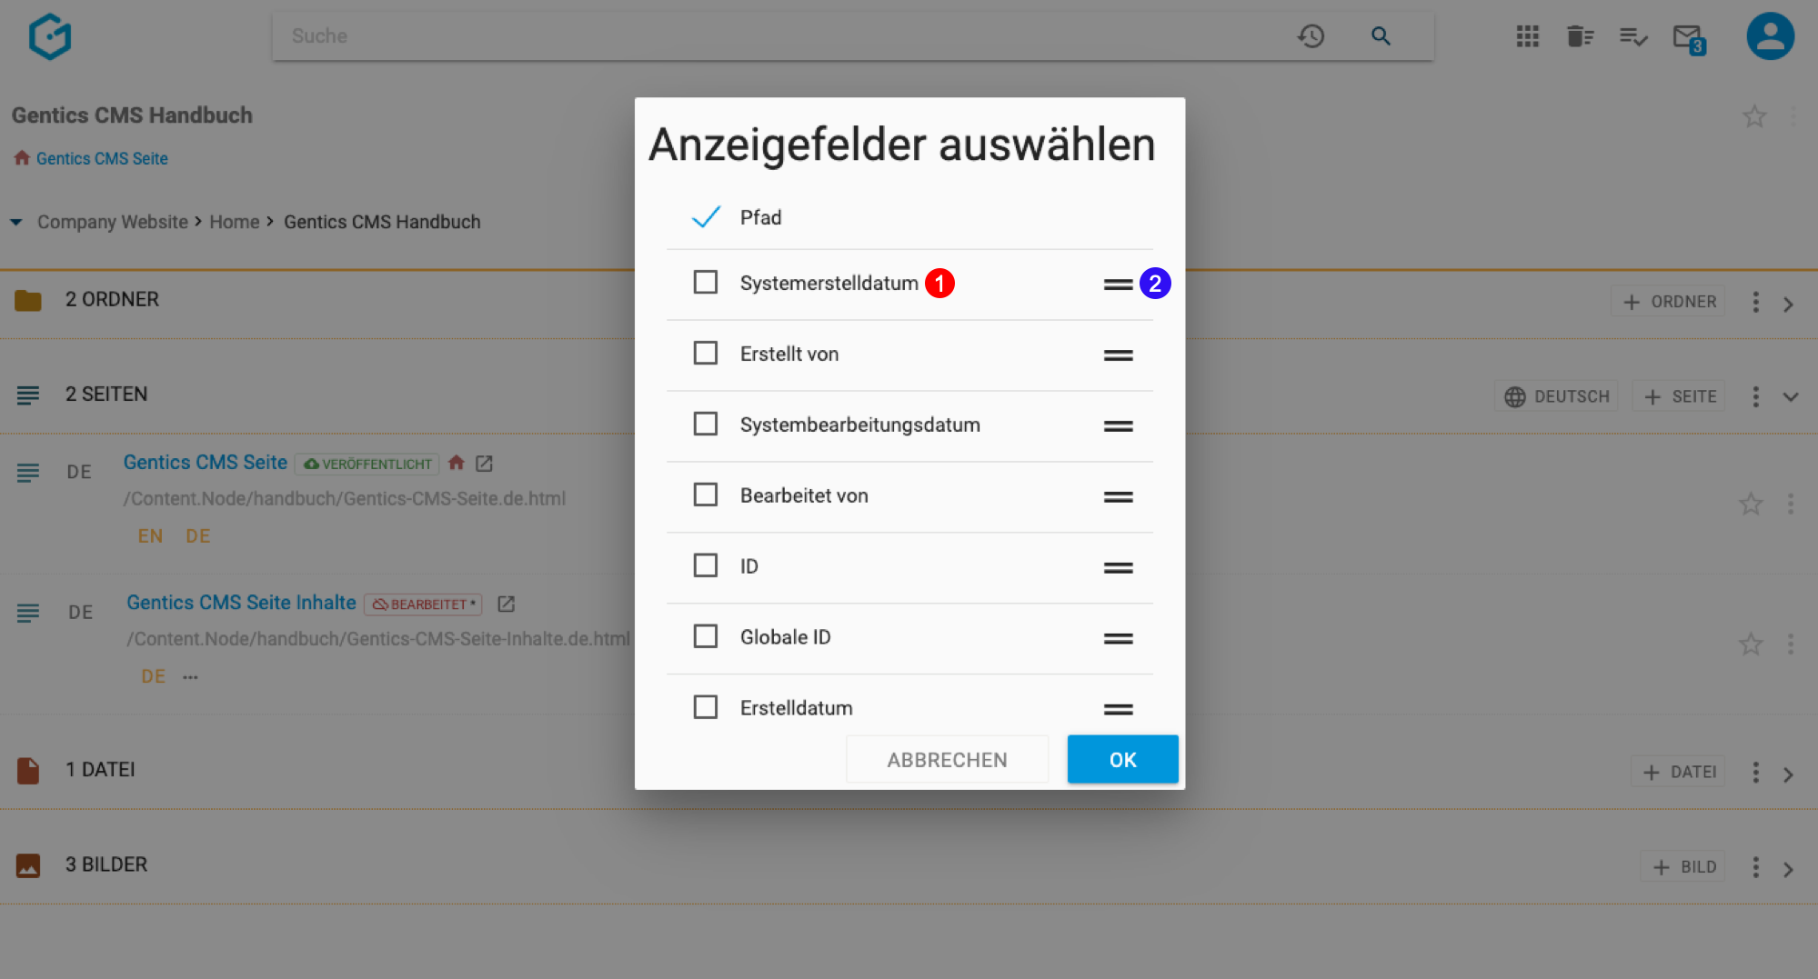1818x979 pixels.
Task: Go to Company Website breadcrumb
Action: tap(113, 222)
